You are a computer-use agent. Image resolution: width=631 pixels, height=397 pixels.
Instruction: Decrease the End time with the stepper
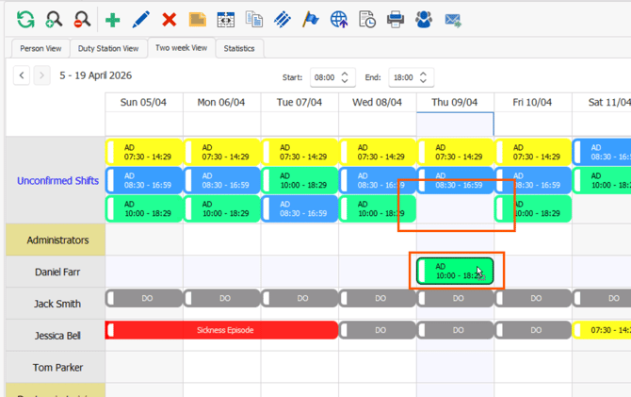click(x=424, y=82)
